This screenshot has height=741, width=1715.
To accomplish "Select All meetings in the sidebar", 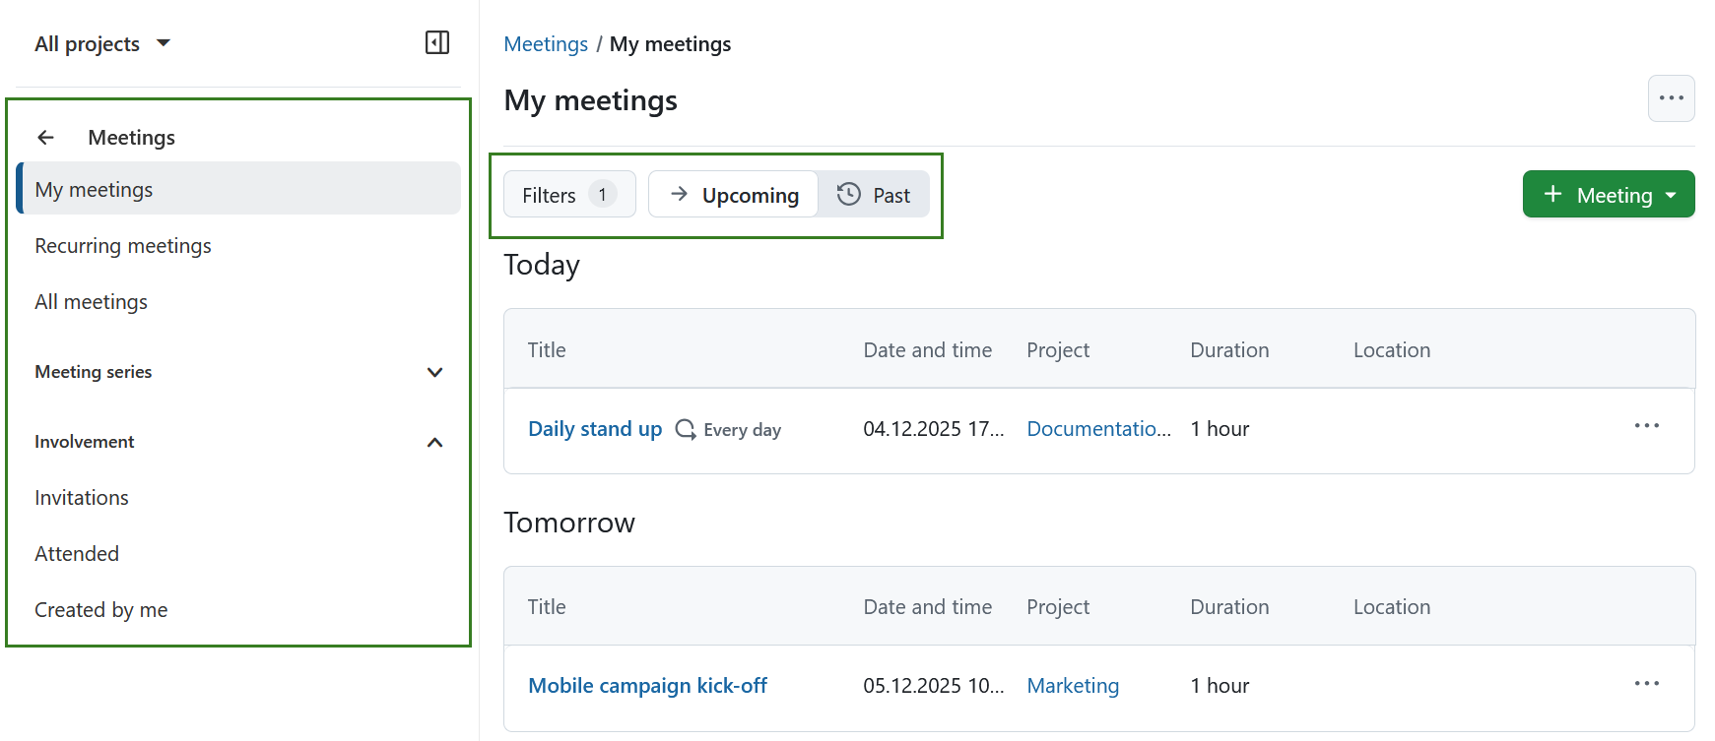I will point(92,302).
